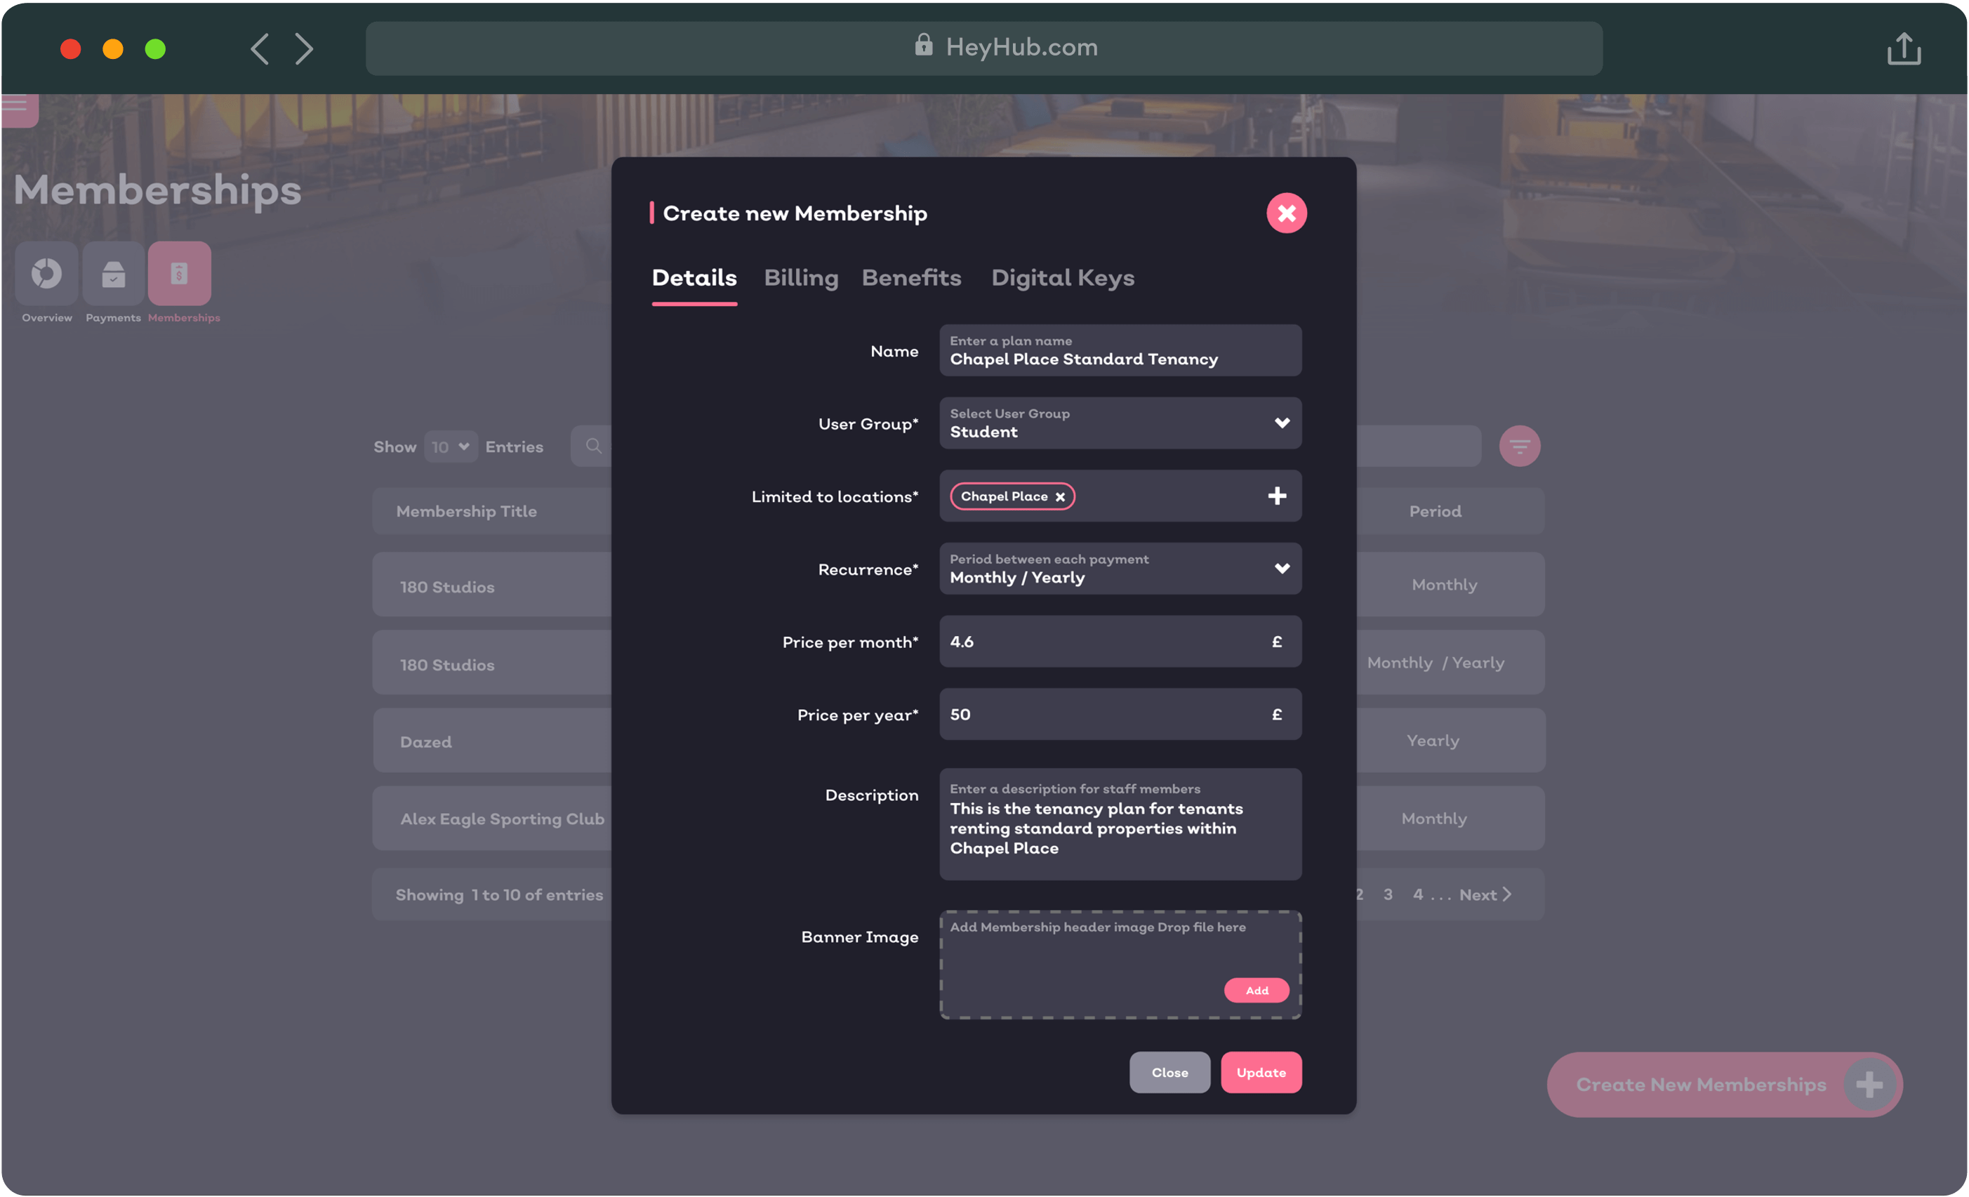Switch to the Billing tab

tap(801, 278)
